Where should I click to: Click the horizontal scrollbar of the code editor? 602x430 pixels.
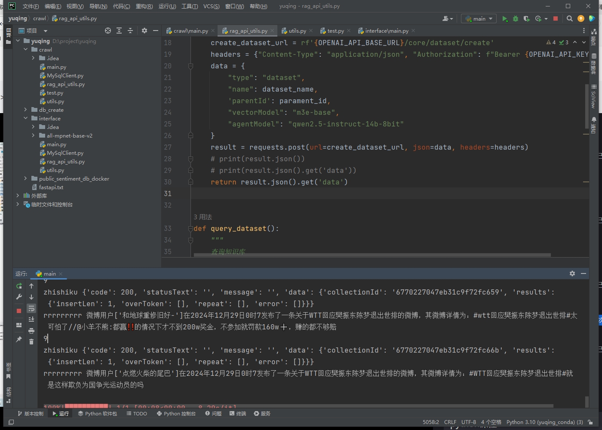(372, 255)
